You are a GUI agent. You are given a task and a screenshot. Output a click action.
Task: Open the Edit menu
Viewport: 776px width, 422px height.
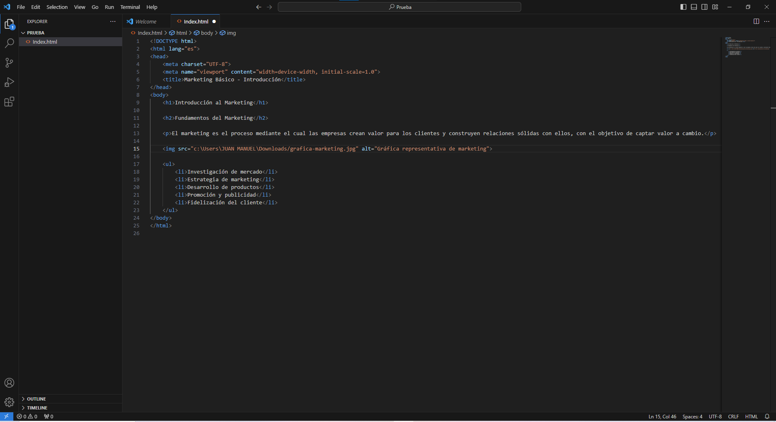(x=36, y=7)
